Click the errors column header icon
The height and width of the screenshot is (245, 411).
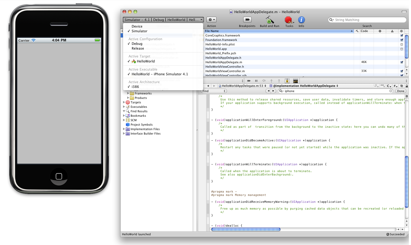coord(380,31)
